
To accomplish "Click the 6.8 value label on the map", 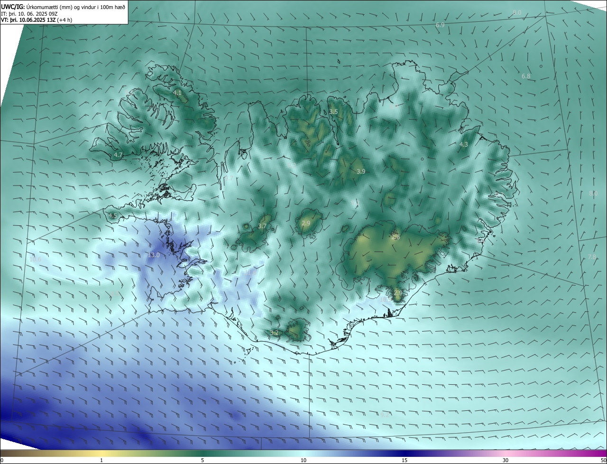I will click(526, 76).
